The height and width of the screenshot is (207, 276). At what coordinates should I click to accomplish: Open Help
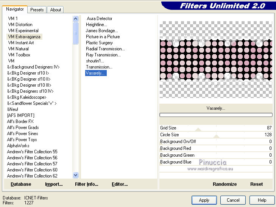[x=262, y=200]
